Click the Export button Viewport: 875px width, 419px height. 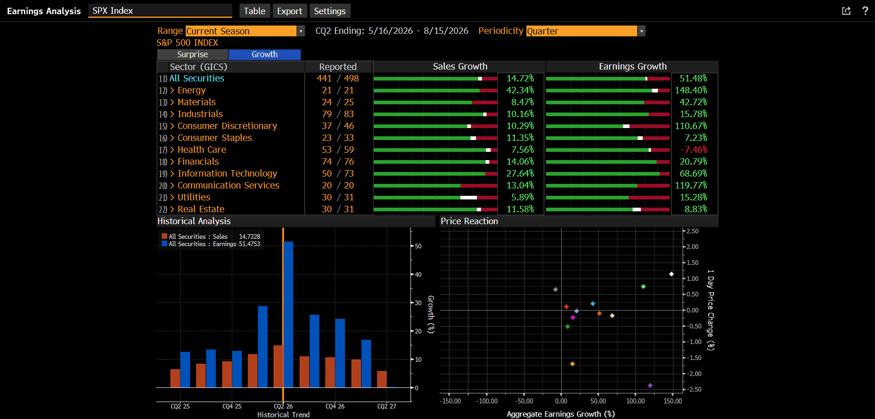pos(290,11)
